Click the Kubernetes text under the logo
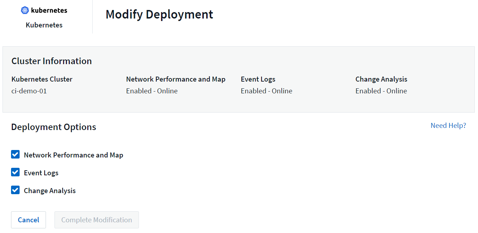The height and width of the screenshot is (233, 478). click(x=44, y=25)
